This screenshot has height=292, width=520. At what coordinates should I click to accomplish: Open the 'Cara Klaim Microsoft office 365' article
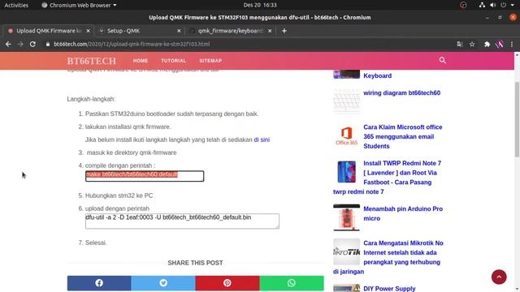point(403,136)
